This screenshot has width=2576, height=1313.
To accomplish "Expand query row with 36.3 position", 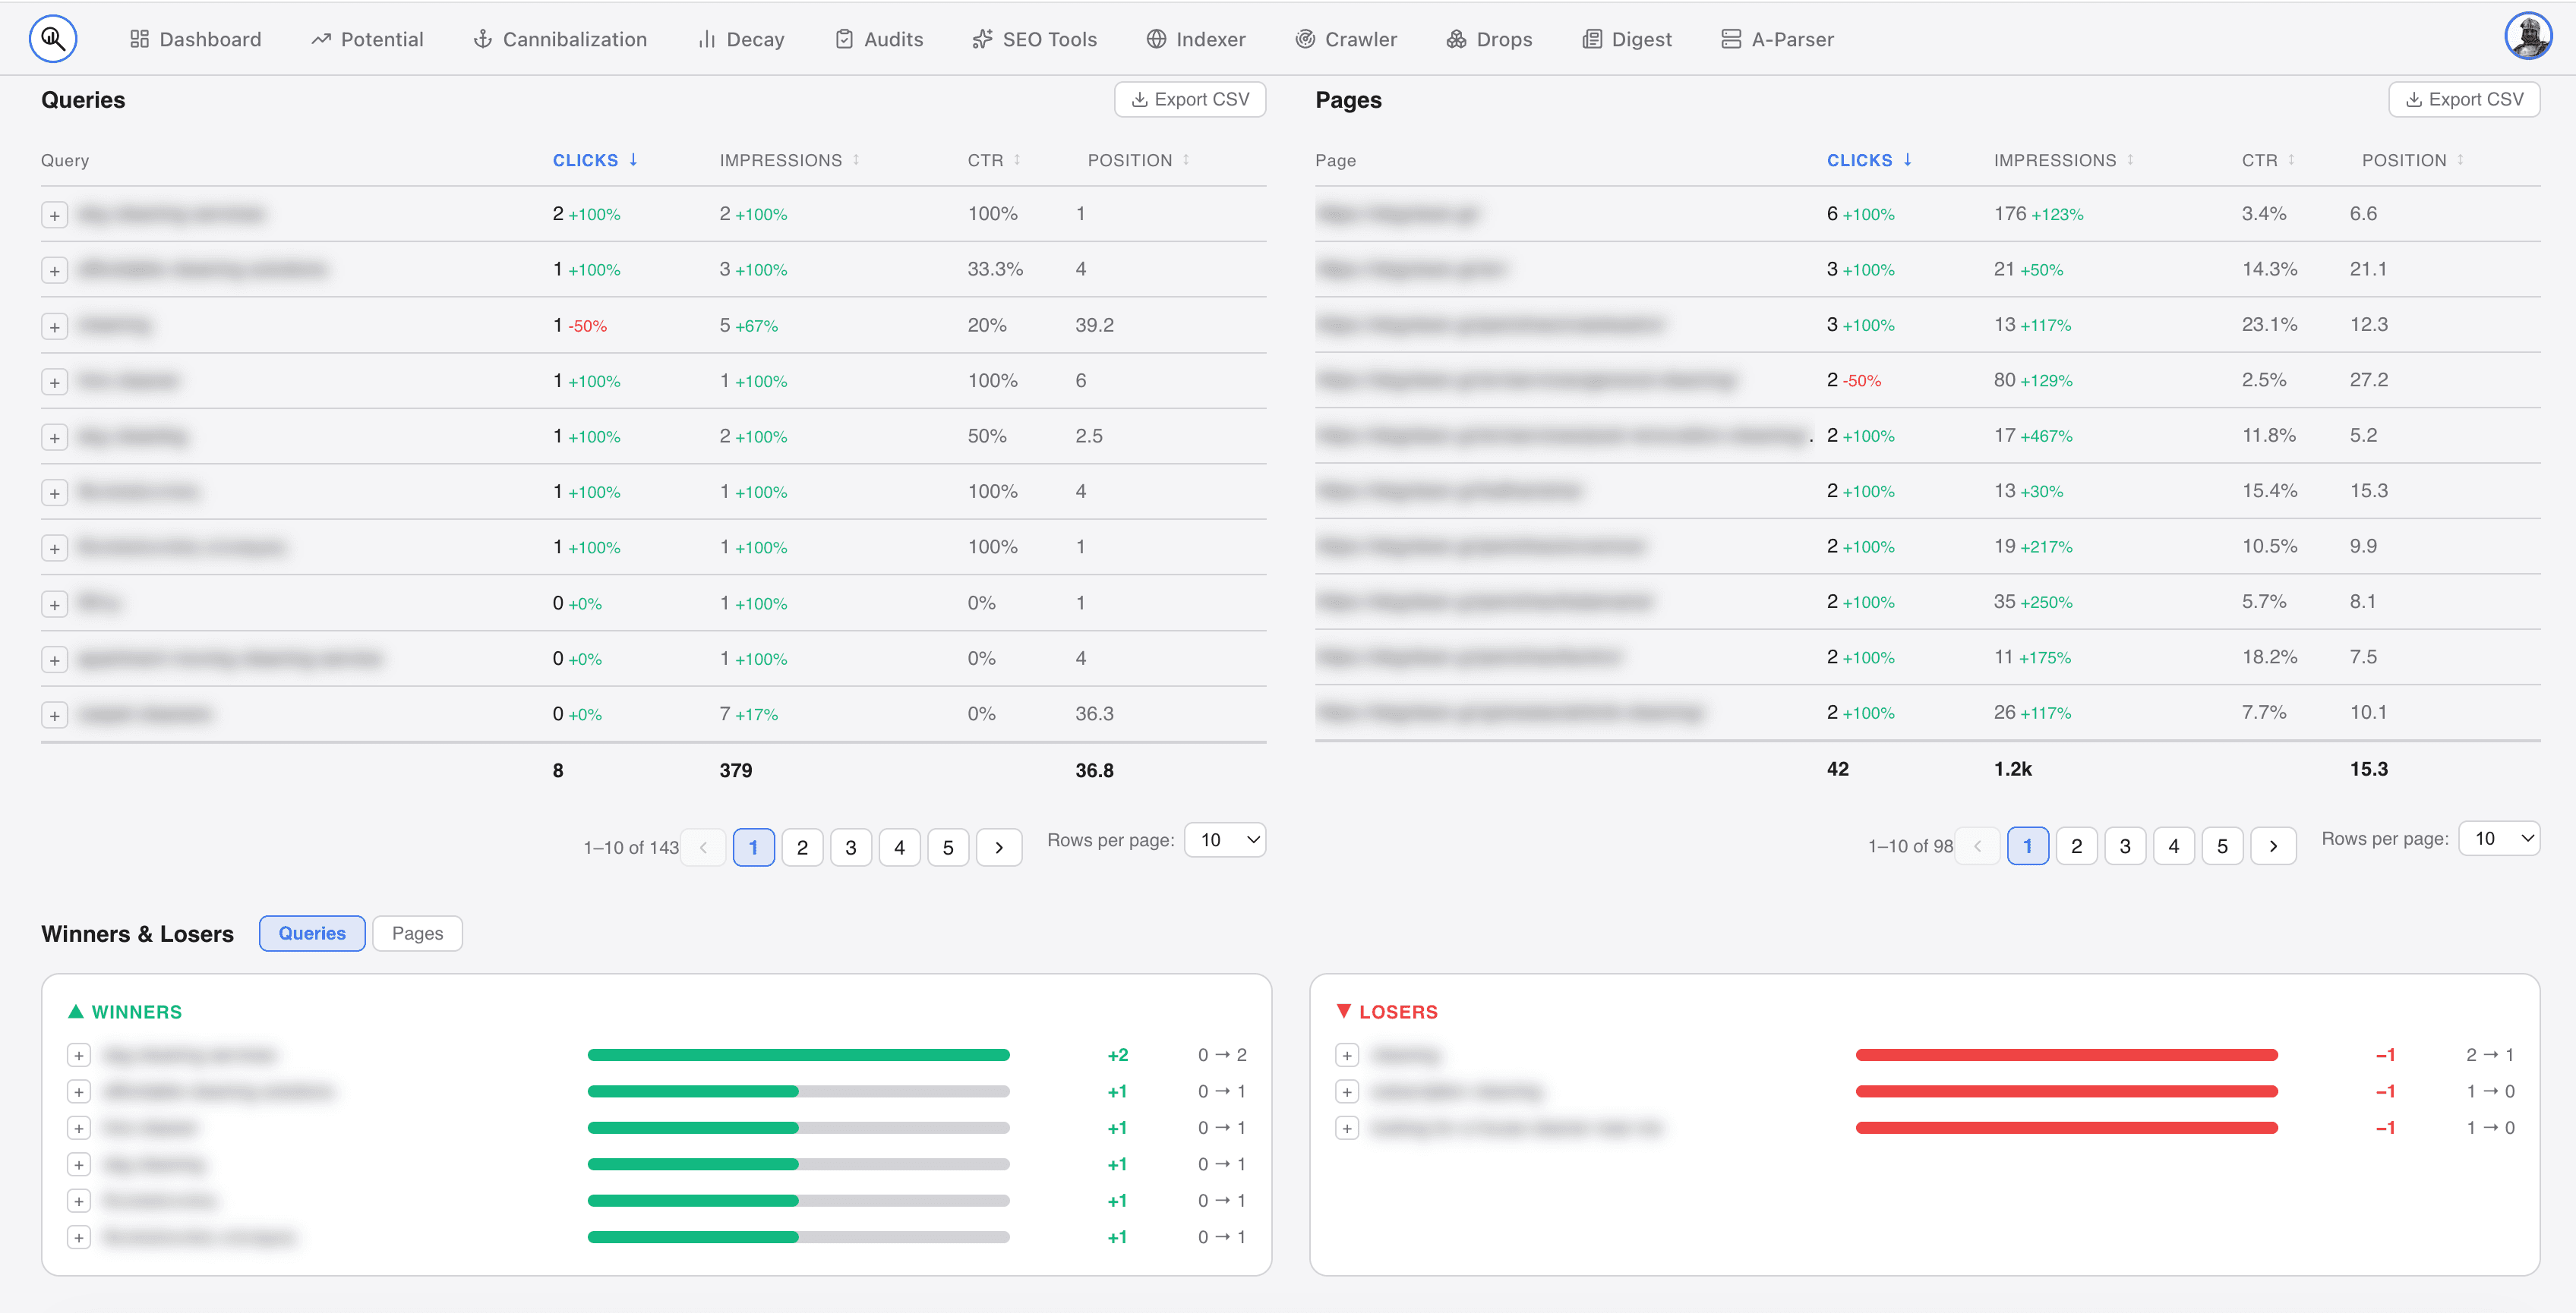I will click(55, 716).
